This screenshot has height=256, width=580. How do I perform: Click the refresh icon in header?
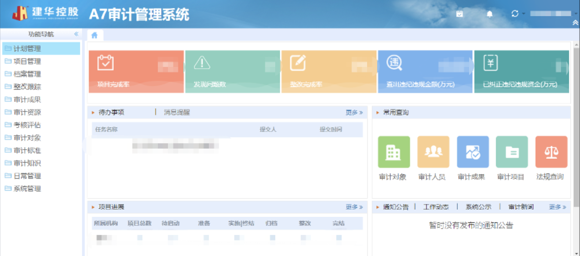click(x=515, y=14)
